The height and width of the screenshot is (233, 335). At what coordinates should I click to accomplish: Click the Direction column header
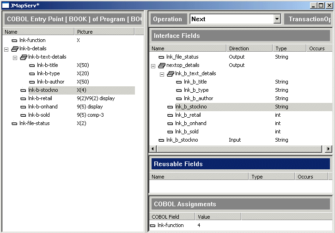click(x=239, y=48)
